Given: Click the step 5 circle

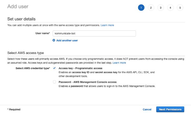Looking at the screenshot, I should [x=180, y=8].
